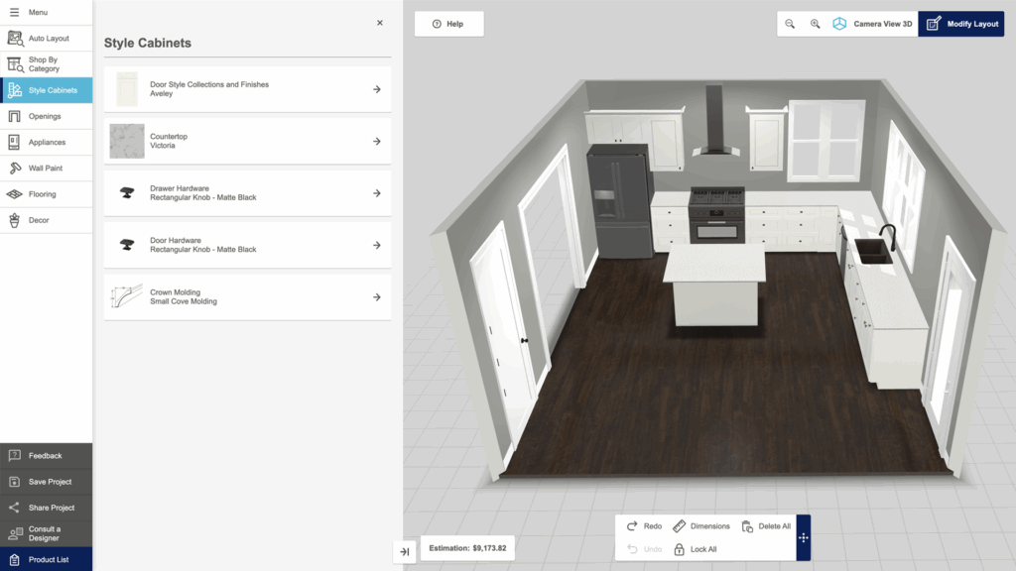Toggle Dimensions ruler display
The width and height of the screenshot is (1016, 571).
point(680,526)
